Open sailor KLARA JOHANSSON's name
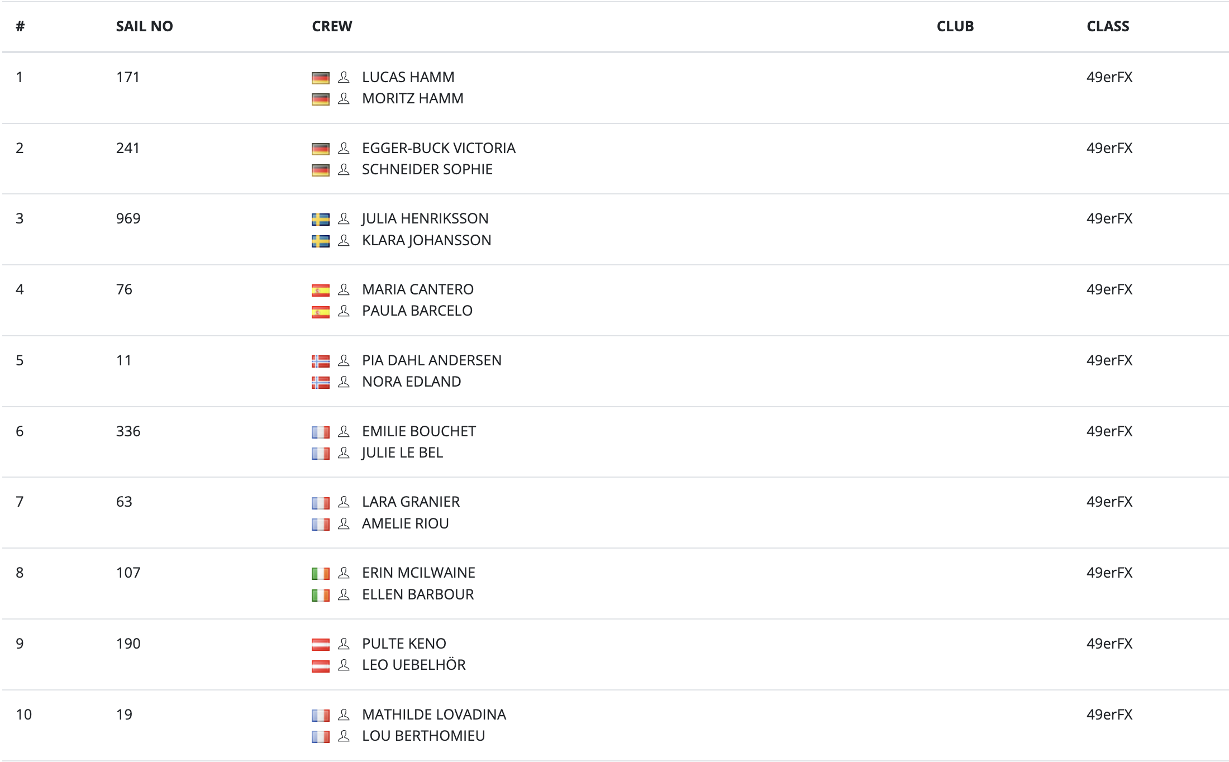Viewport: 1229px width, 762px height. [426, 240]
